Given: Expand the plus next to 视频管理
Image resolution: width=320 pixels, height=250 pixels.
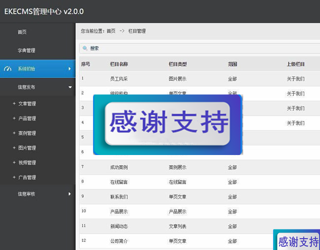Looking at the screenshot, I should (14, 163).
